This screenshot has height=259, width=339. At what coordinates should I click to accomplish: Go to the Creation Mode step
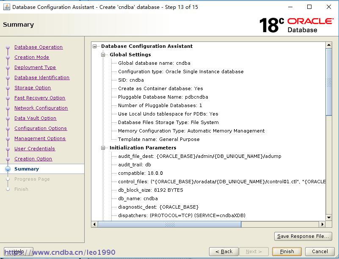tap(32, 57)
